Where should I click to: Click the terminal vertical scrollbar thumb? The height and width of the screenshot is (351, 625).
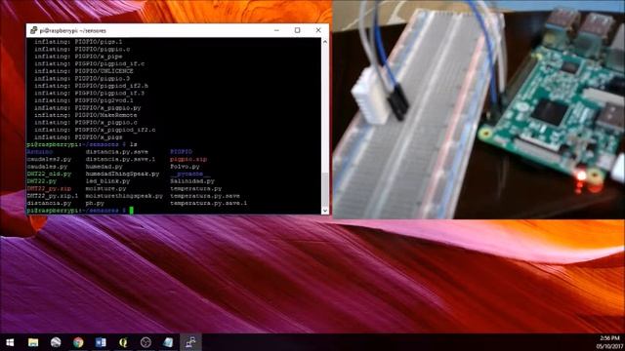click(x=325, y=189)
